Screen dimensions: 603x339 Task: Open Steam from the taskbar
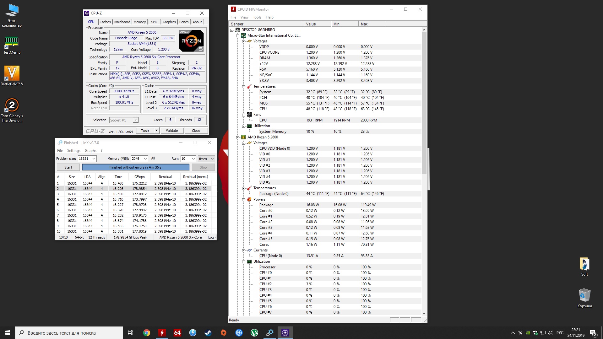coord(208,333)
